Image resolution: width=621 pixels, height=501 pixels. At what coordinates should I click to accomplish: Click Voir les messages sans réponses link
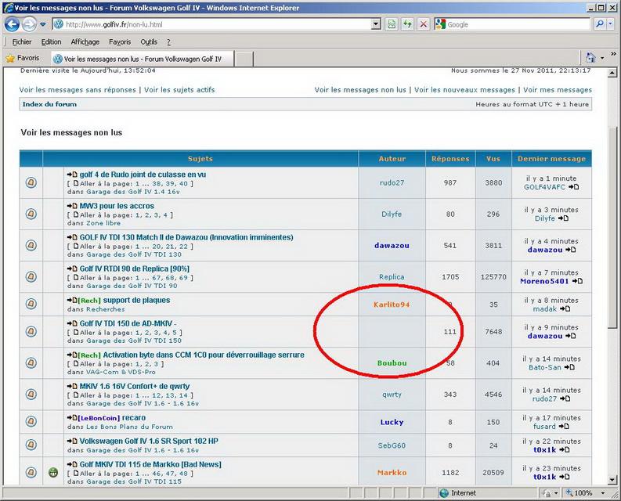click(78, 90)
